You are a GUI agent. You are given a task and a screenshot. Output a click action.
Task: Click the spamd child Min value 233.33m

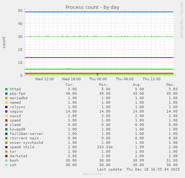[105, 147]
